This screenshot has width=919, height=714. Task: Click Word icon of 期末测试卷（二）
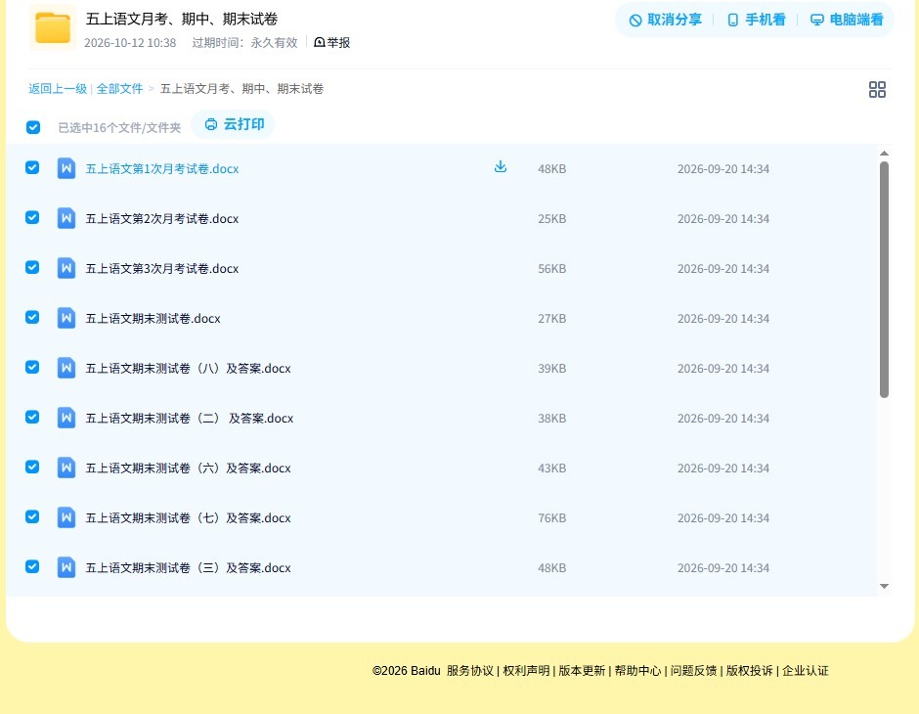(x=66, y=418)
